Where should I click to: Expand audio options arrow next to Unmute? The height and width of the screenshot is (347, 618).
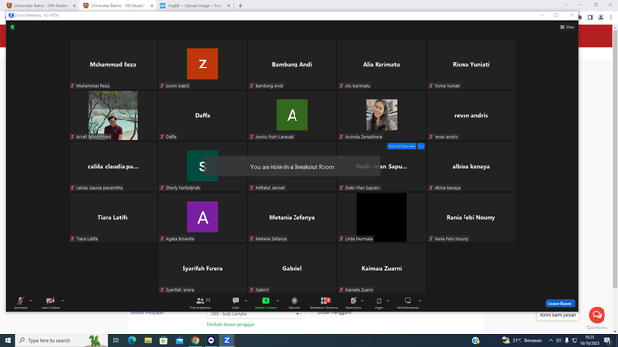(31, 301)
